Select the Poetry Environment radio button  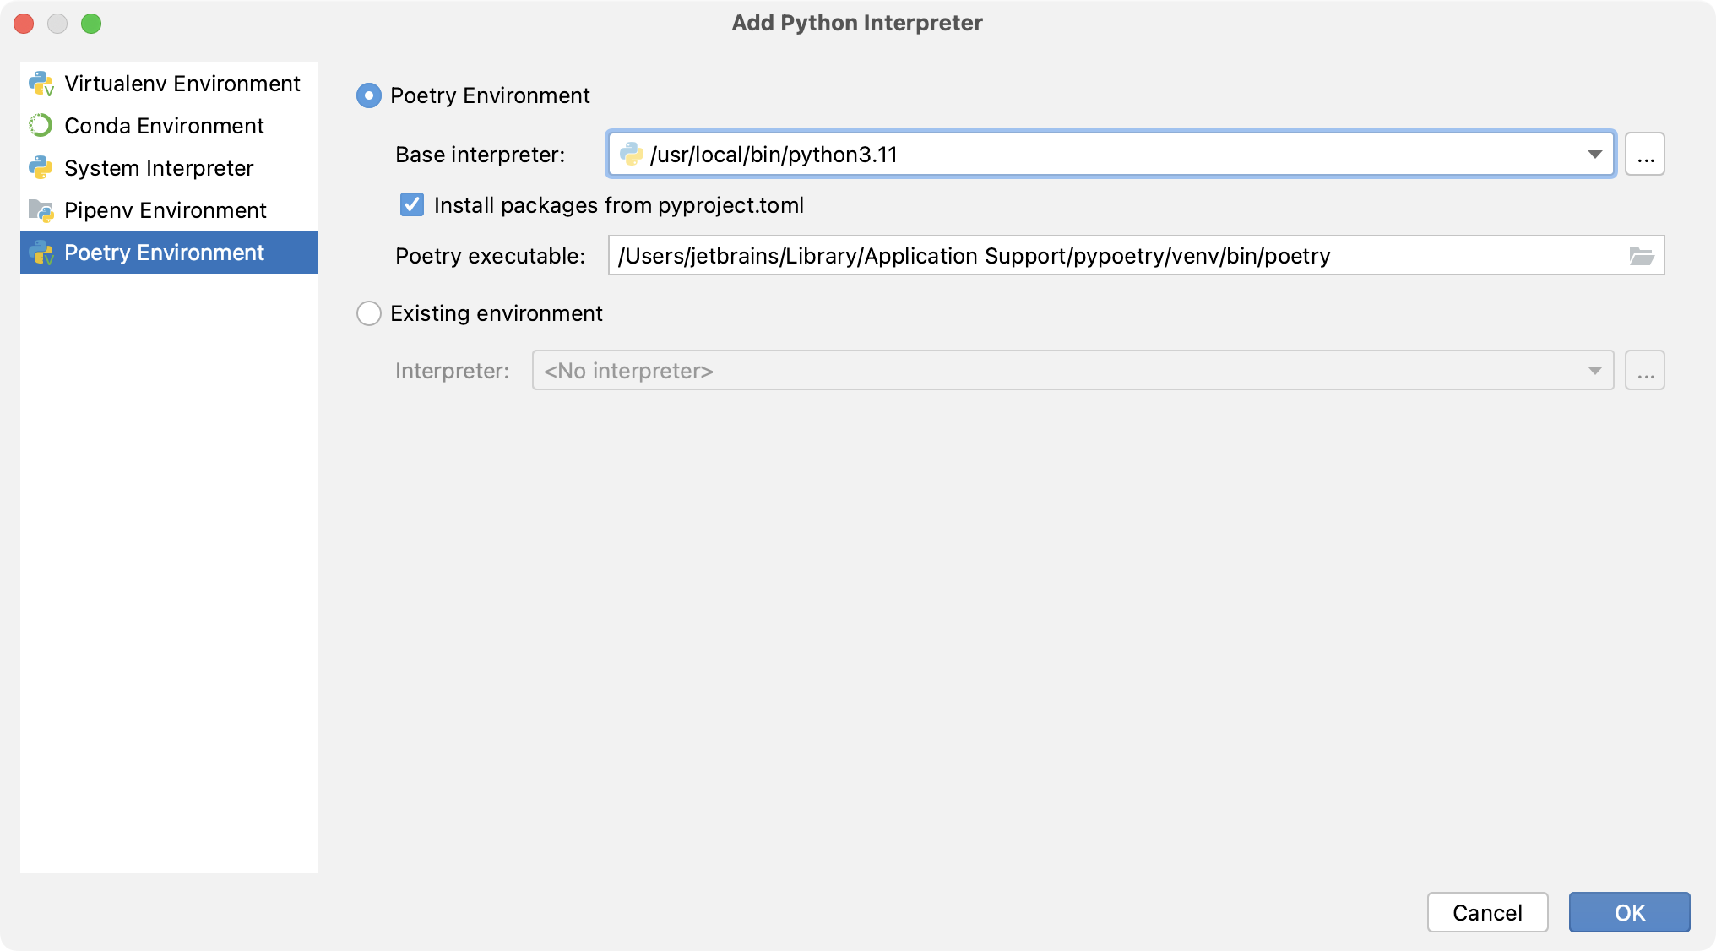click(370, 96)
